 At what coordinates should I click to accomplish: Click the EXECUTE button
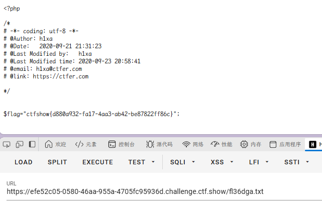point(98,162)
